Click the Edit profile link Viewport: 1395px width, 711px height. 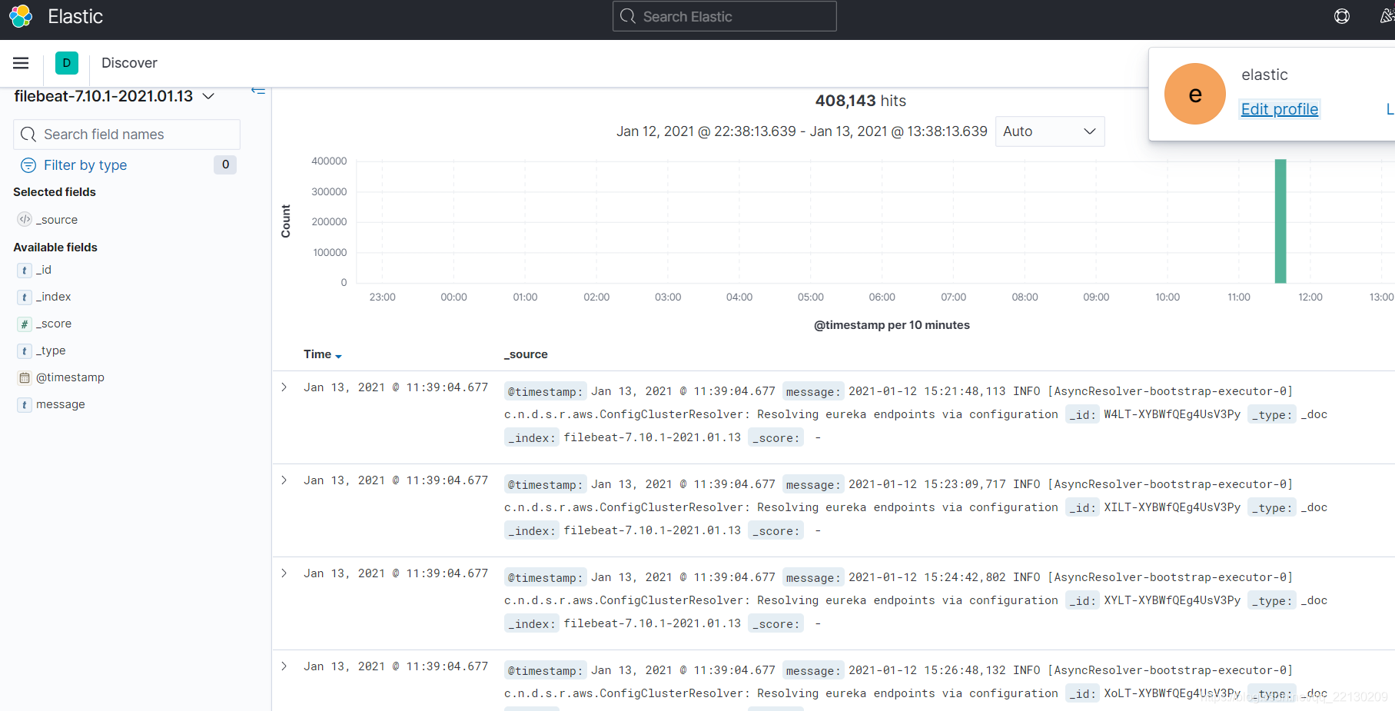pos(1280,109)
